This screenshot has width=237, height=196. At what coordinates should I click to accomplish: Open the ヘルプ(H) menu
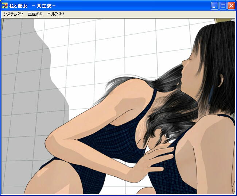(x=56, y=14)
